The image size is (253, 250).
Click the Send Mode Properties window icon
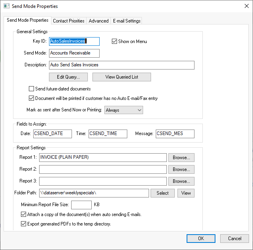click(x=6, y=6)
